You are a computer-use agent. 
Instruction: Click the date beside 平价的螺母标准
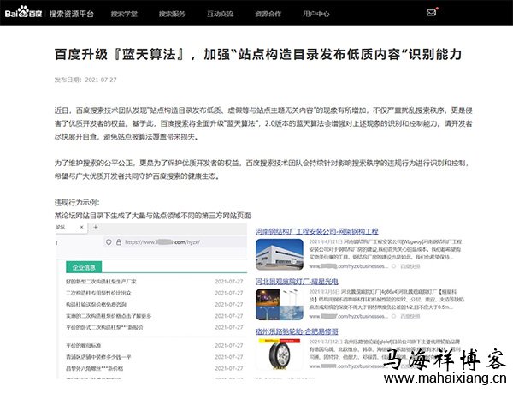coord(229,346)
